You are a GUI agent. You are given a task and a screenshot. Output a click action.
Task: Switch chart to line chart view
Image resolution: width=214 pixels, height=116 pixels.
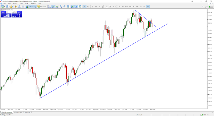pos(57,7)
